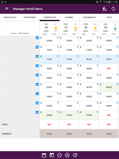
Task: Switch to the PREVISIONES tab
Action: tap(30, 17)
